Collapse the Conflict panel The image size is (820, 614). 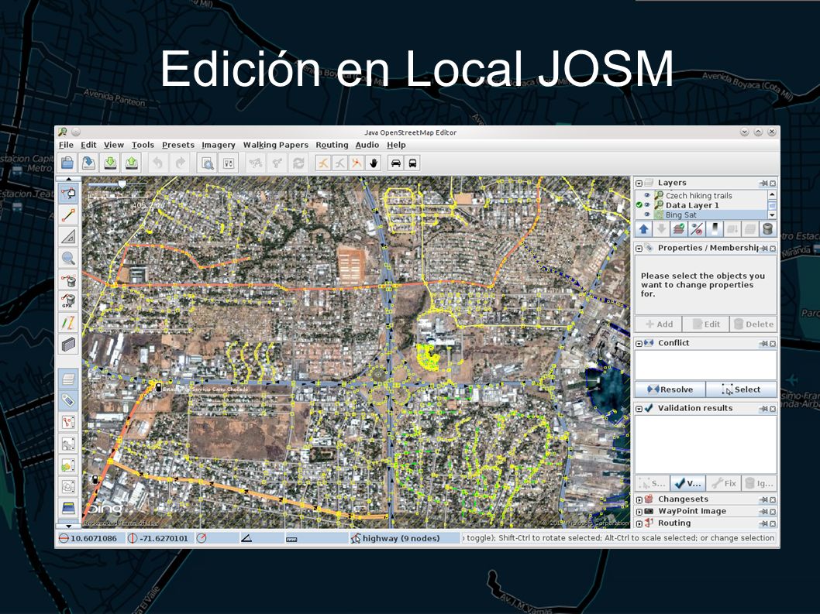click(639, 343)
